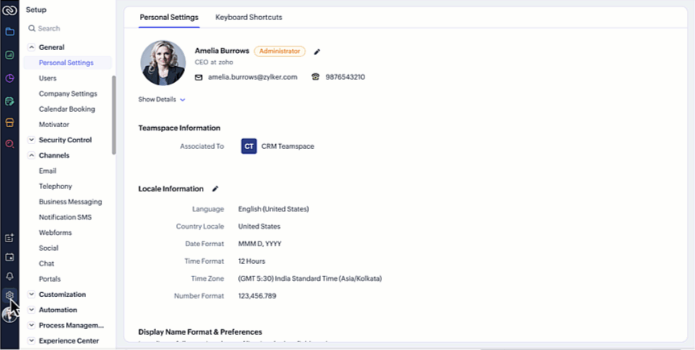Click the CT teamspace badge icon
The height and width of the screenshot is (350, 695).
coord(249,146)
